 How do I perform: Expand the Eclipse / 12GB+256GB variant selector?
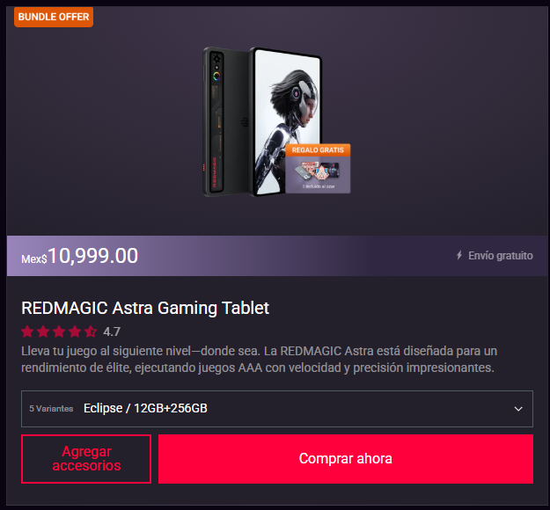coord(277,409)
